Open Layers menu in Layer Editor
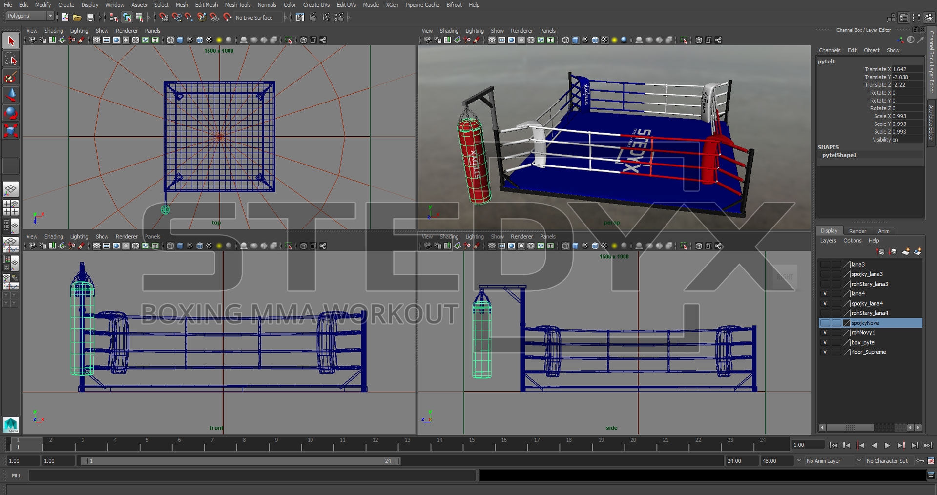The image size is (937, 495). [x=828, y=241]
